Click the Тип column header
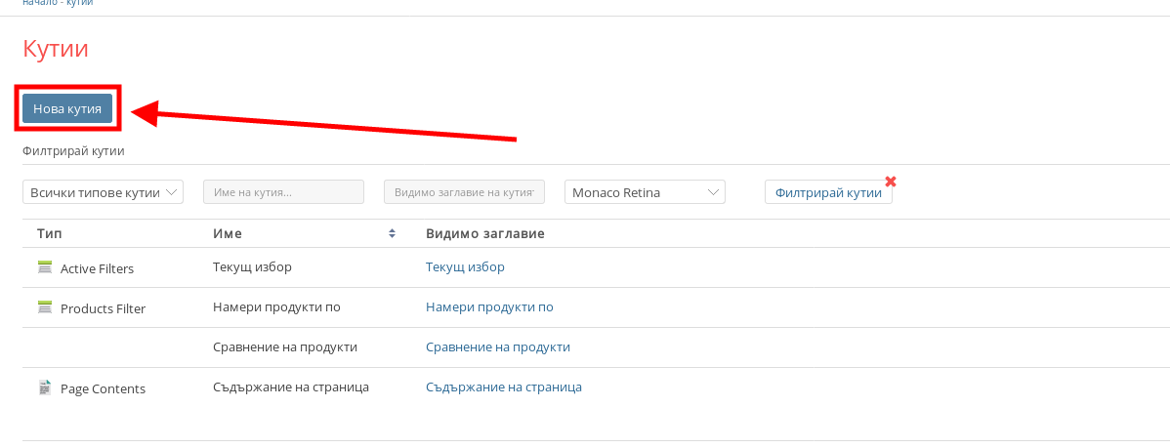 point(49,234)
